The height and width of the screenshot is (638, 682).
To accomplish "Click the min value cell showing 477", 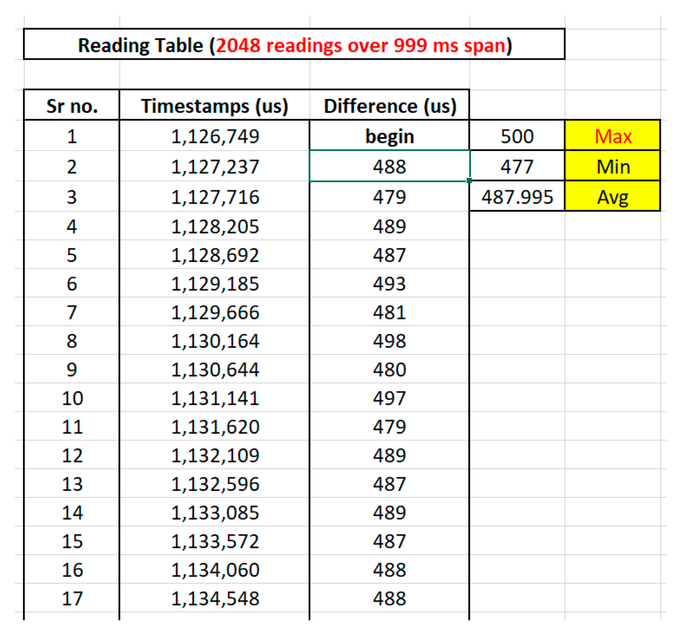I will (x=517, y=166).
